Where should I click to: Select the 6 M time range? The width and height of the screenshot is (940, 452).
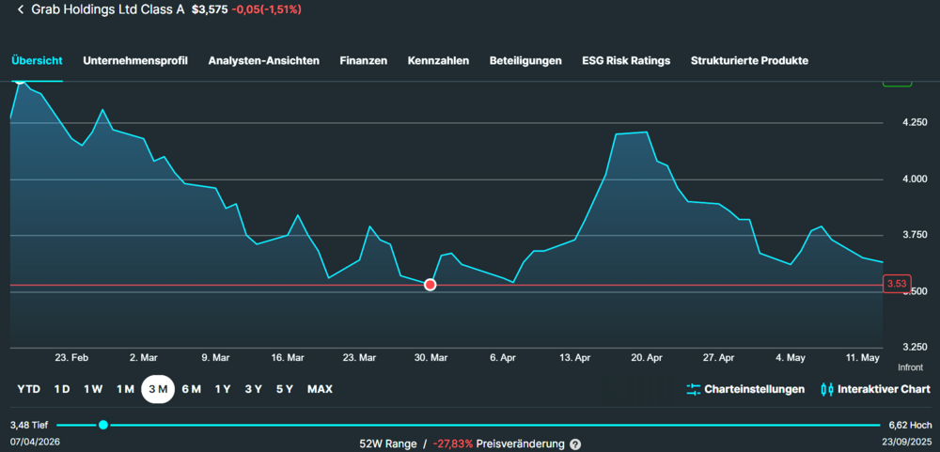(x=191, y=389)
